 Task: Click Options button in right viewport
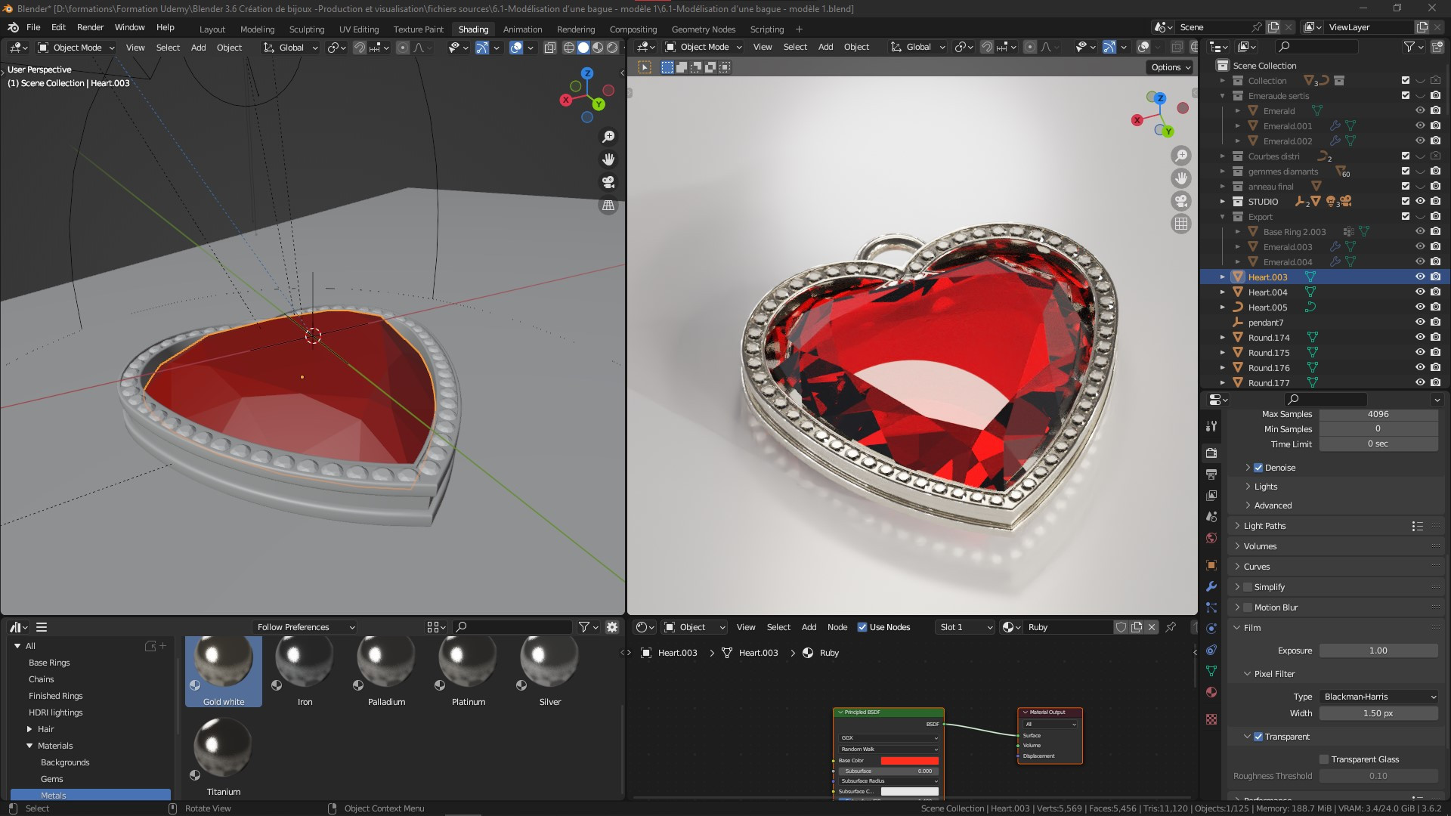click(x=1170, y=67)
